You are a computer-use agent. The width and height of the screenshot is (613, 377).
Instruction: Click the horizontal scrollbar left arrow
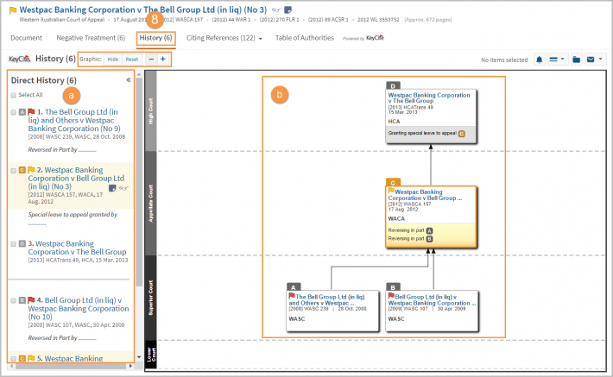pos(12,367)
